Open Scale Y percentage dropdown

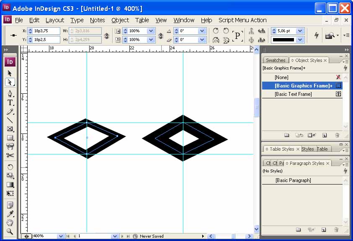151,40
